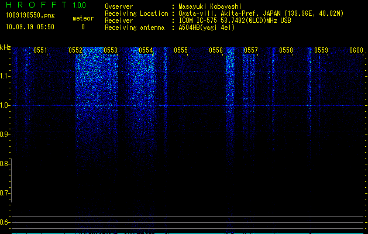Click the 0.6 kHz axis value
Screen dimensions: 368x234
coord(5,222)
